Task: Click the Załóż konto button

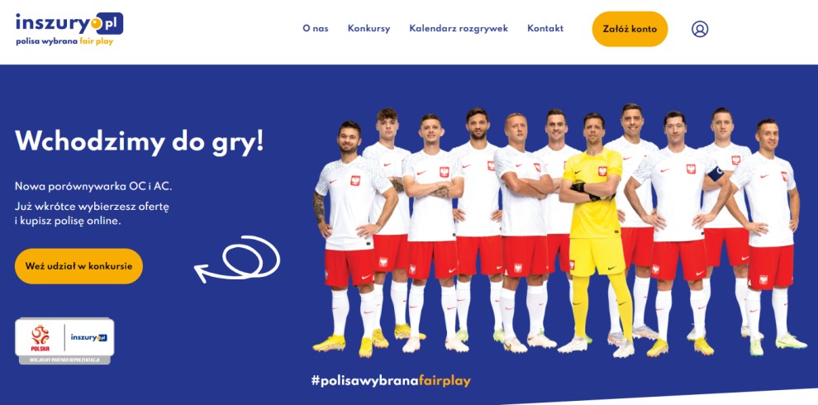Action: (x=630, y=29)
